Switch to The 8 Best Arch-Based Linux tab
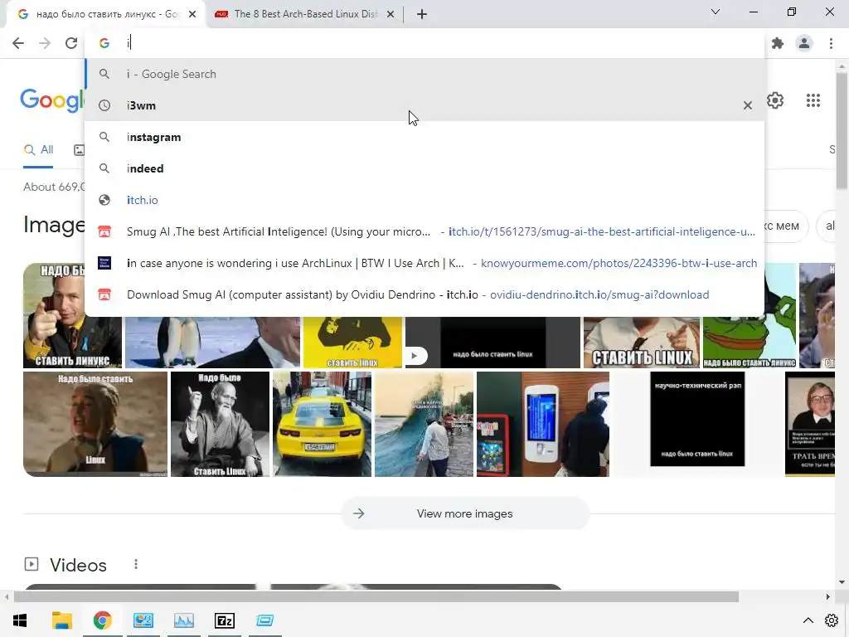The image size is (849, 637). [305, 14]
